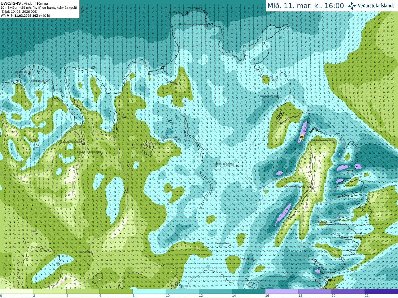Click the Möðrudalsöræfi II station label

point(225,164)
